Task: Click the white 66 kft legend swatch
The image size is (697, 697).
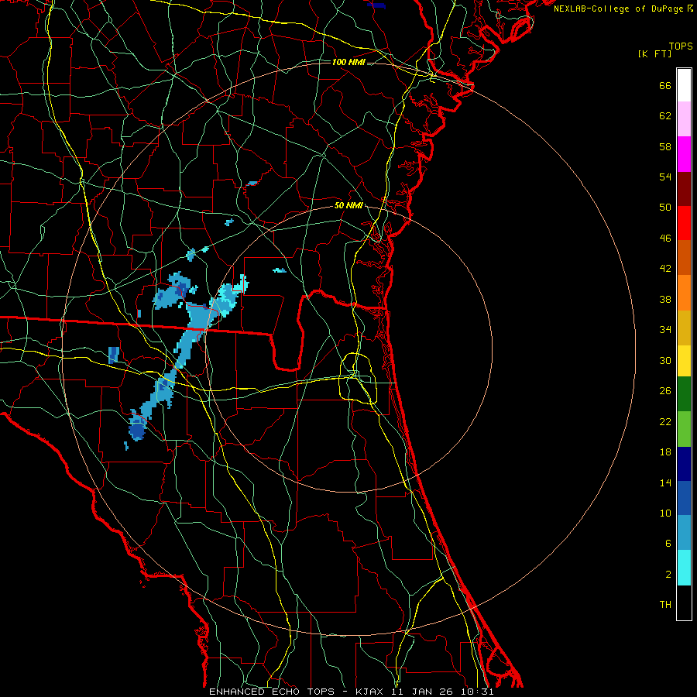Action: click(x=684, y=85)
